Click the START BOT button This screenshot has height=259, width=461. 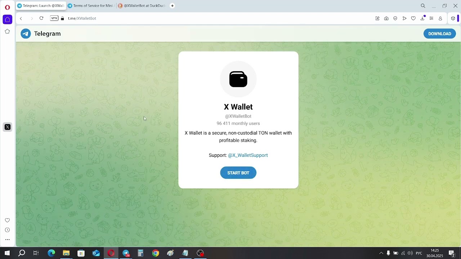click(x=238, y=173)
